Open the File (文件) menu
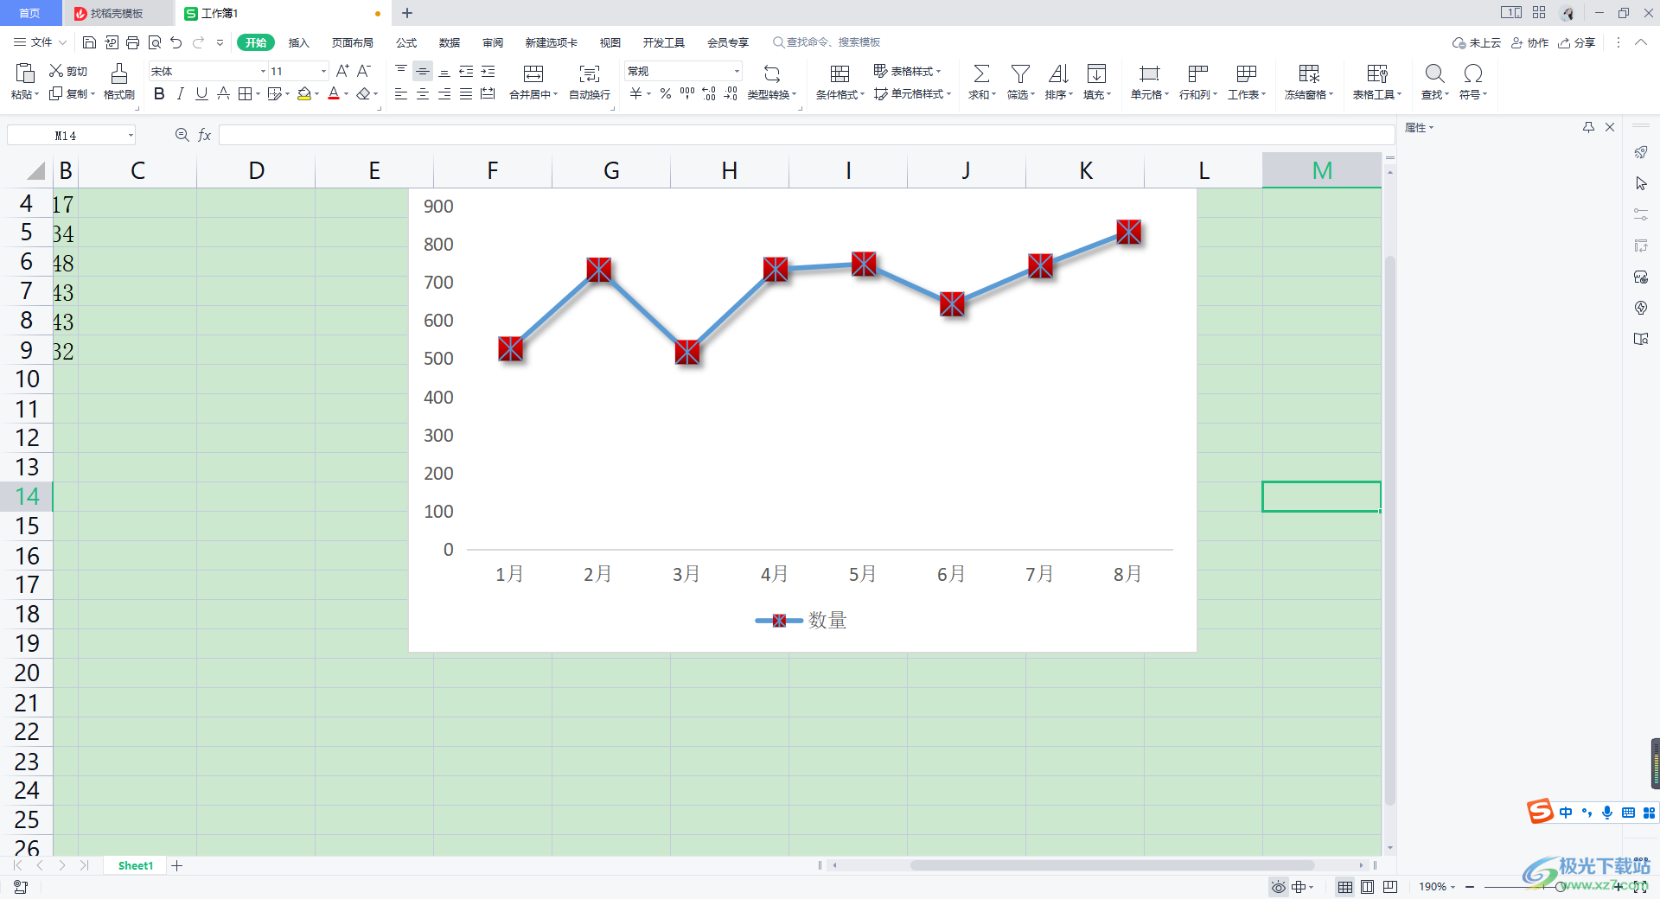Screen dimensions: 1660x899 (x=41, y=42)
